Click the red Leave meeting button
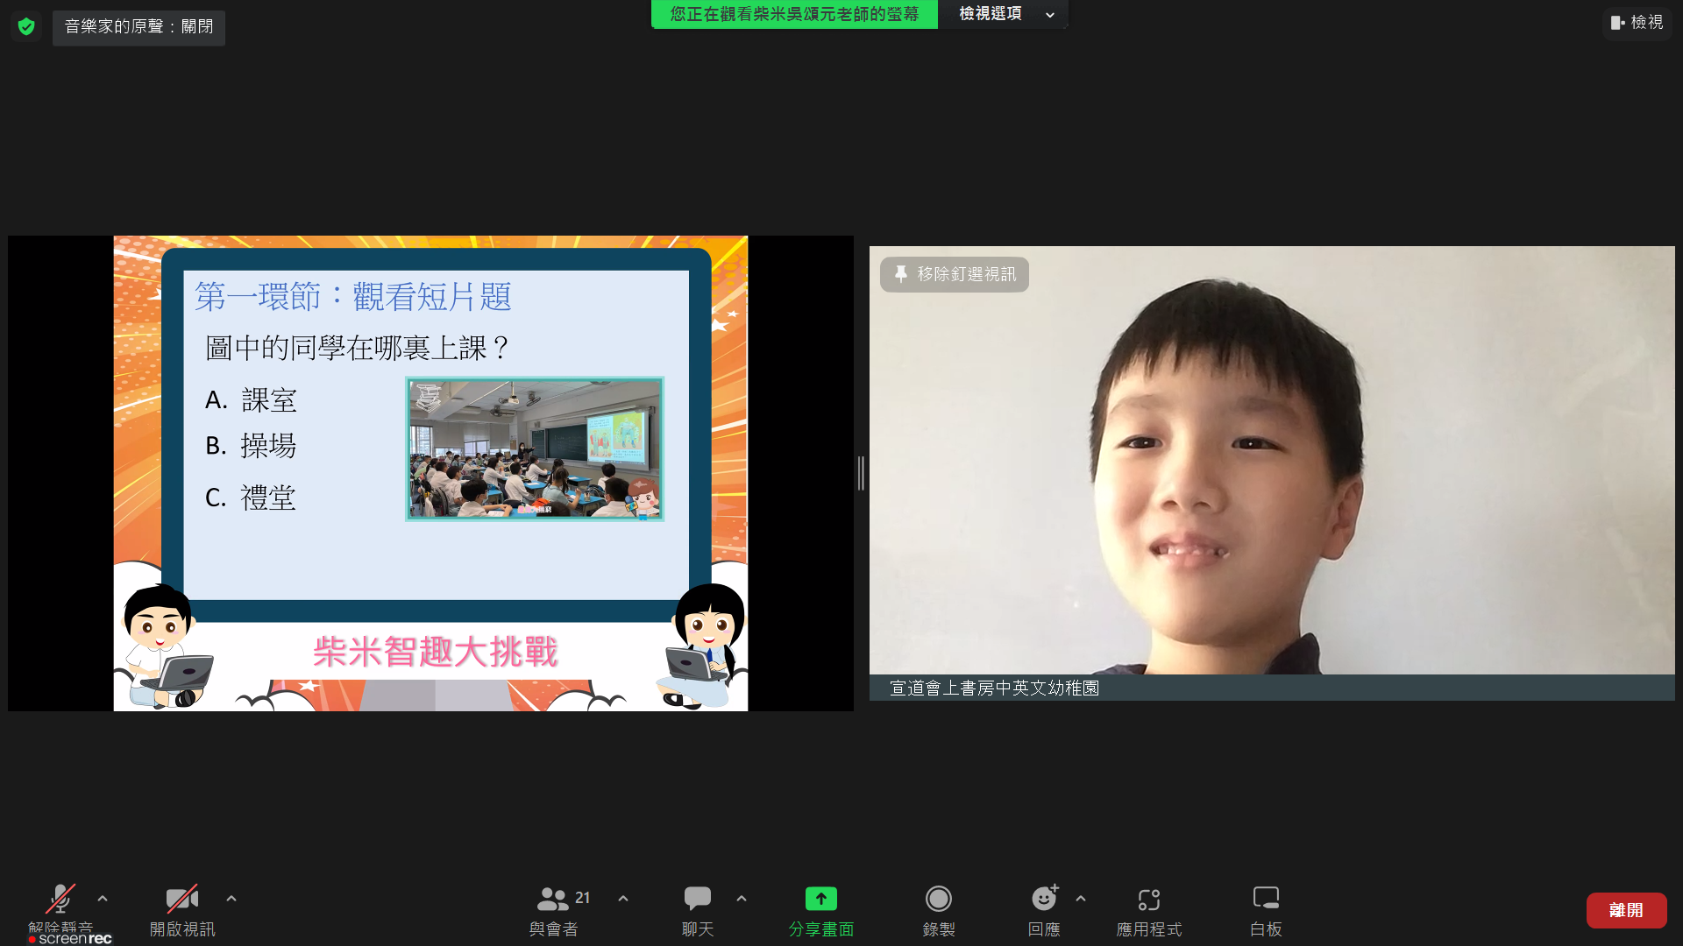 (1625, 910)
